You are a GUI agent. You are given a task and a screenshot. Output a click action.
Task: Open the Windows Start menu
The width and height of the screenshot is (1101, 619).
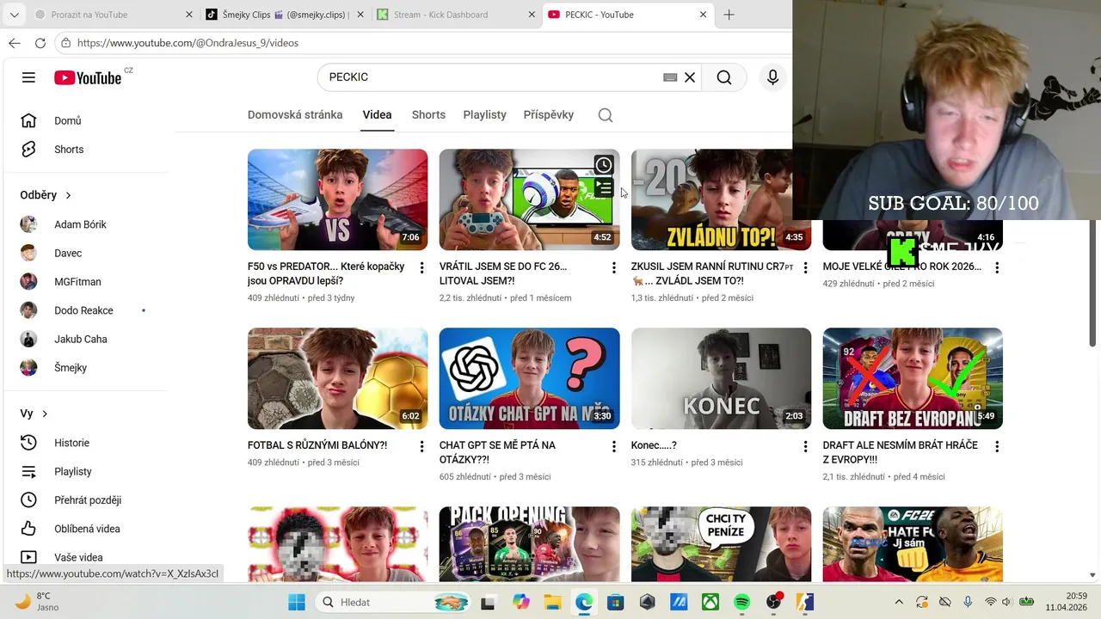(297, 602)
